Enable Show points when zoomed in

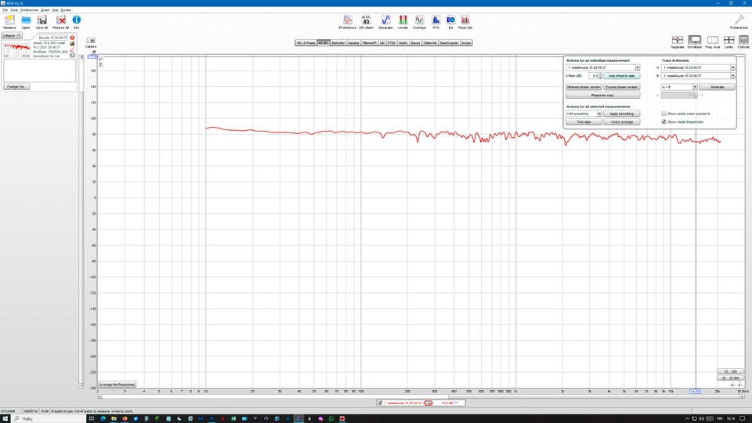click(x=664, y=114)
